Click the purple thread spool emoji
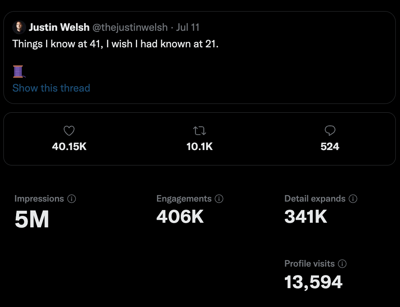Viewport: 400px width, 307px height. click(x=18, y=71)
